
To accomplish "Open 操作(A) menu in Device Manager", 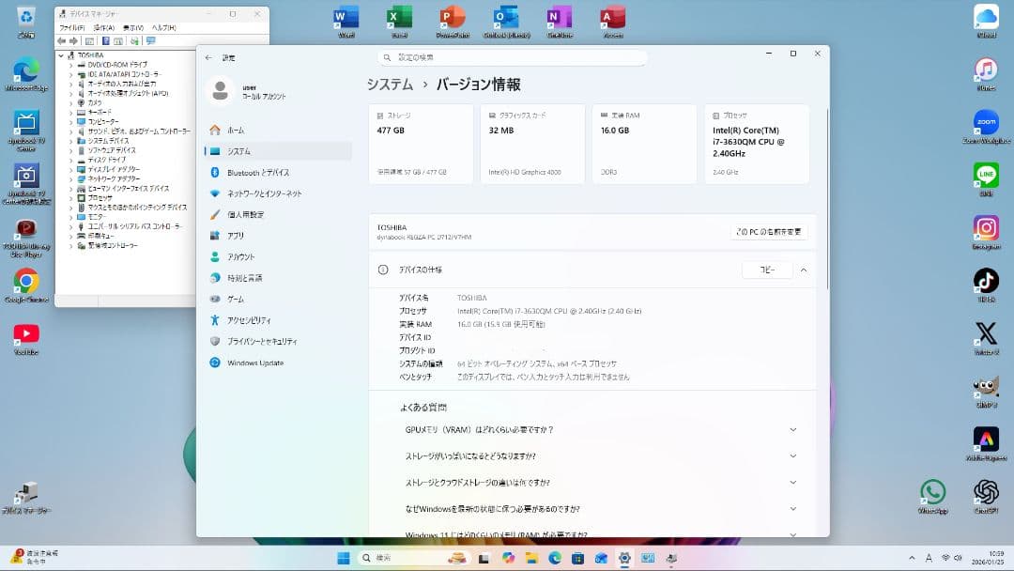I will point(103,28).
